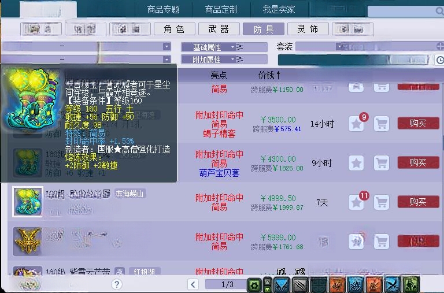Switch to the 我是卖家 tab
The image size is (444, 293).
tap(279, 10)
